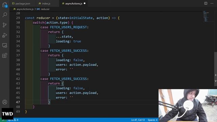Open the editor More Actions ellipsis
This screenshot has height=122, width=217.
pyautogui.click(x=212, y=3)
